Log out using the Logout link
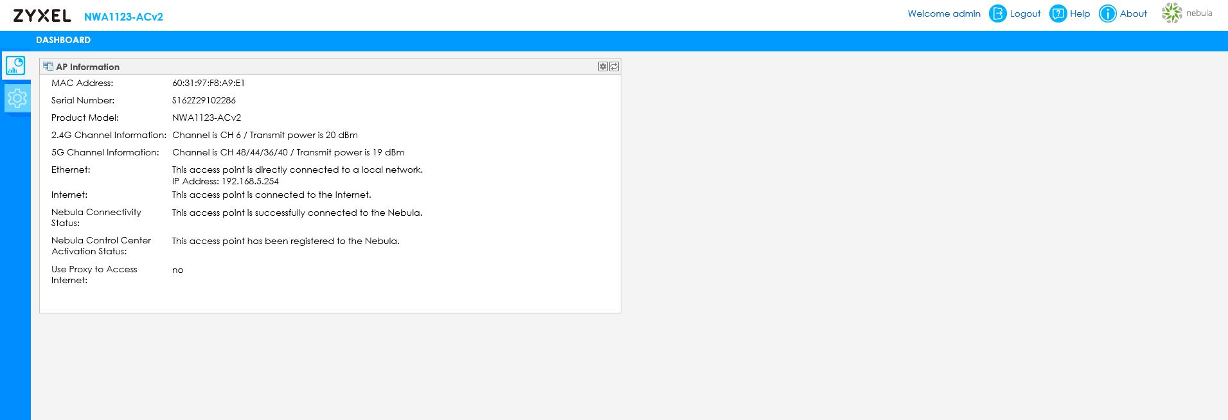This screenshot has height=420, width=1228. click(1025, 13)
